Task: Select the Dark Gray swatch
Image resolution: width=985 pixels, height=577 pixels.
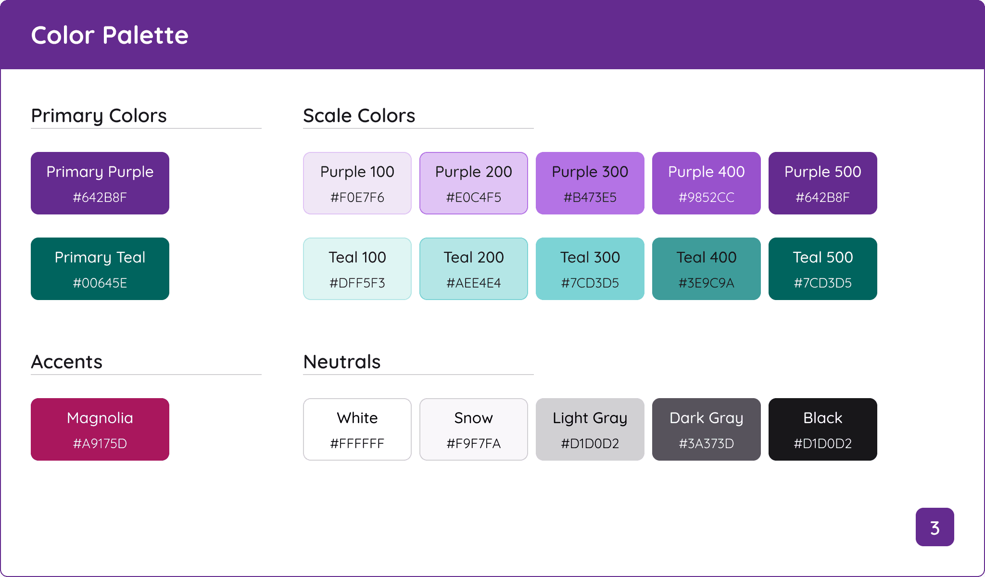Action: coord(706,429)
